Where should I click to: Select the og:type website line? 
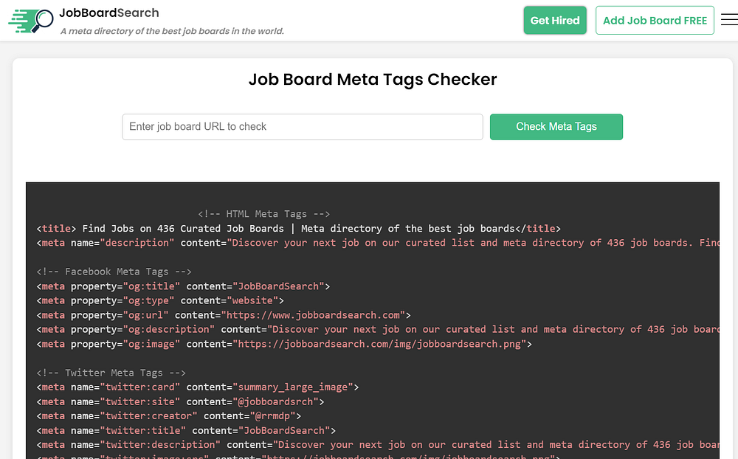(x=160, y=300)
